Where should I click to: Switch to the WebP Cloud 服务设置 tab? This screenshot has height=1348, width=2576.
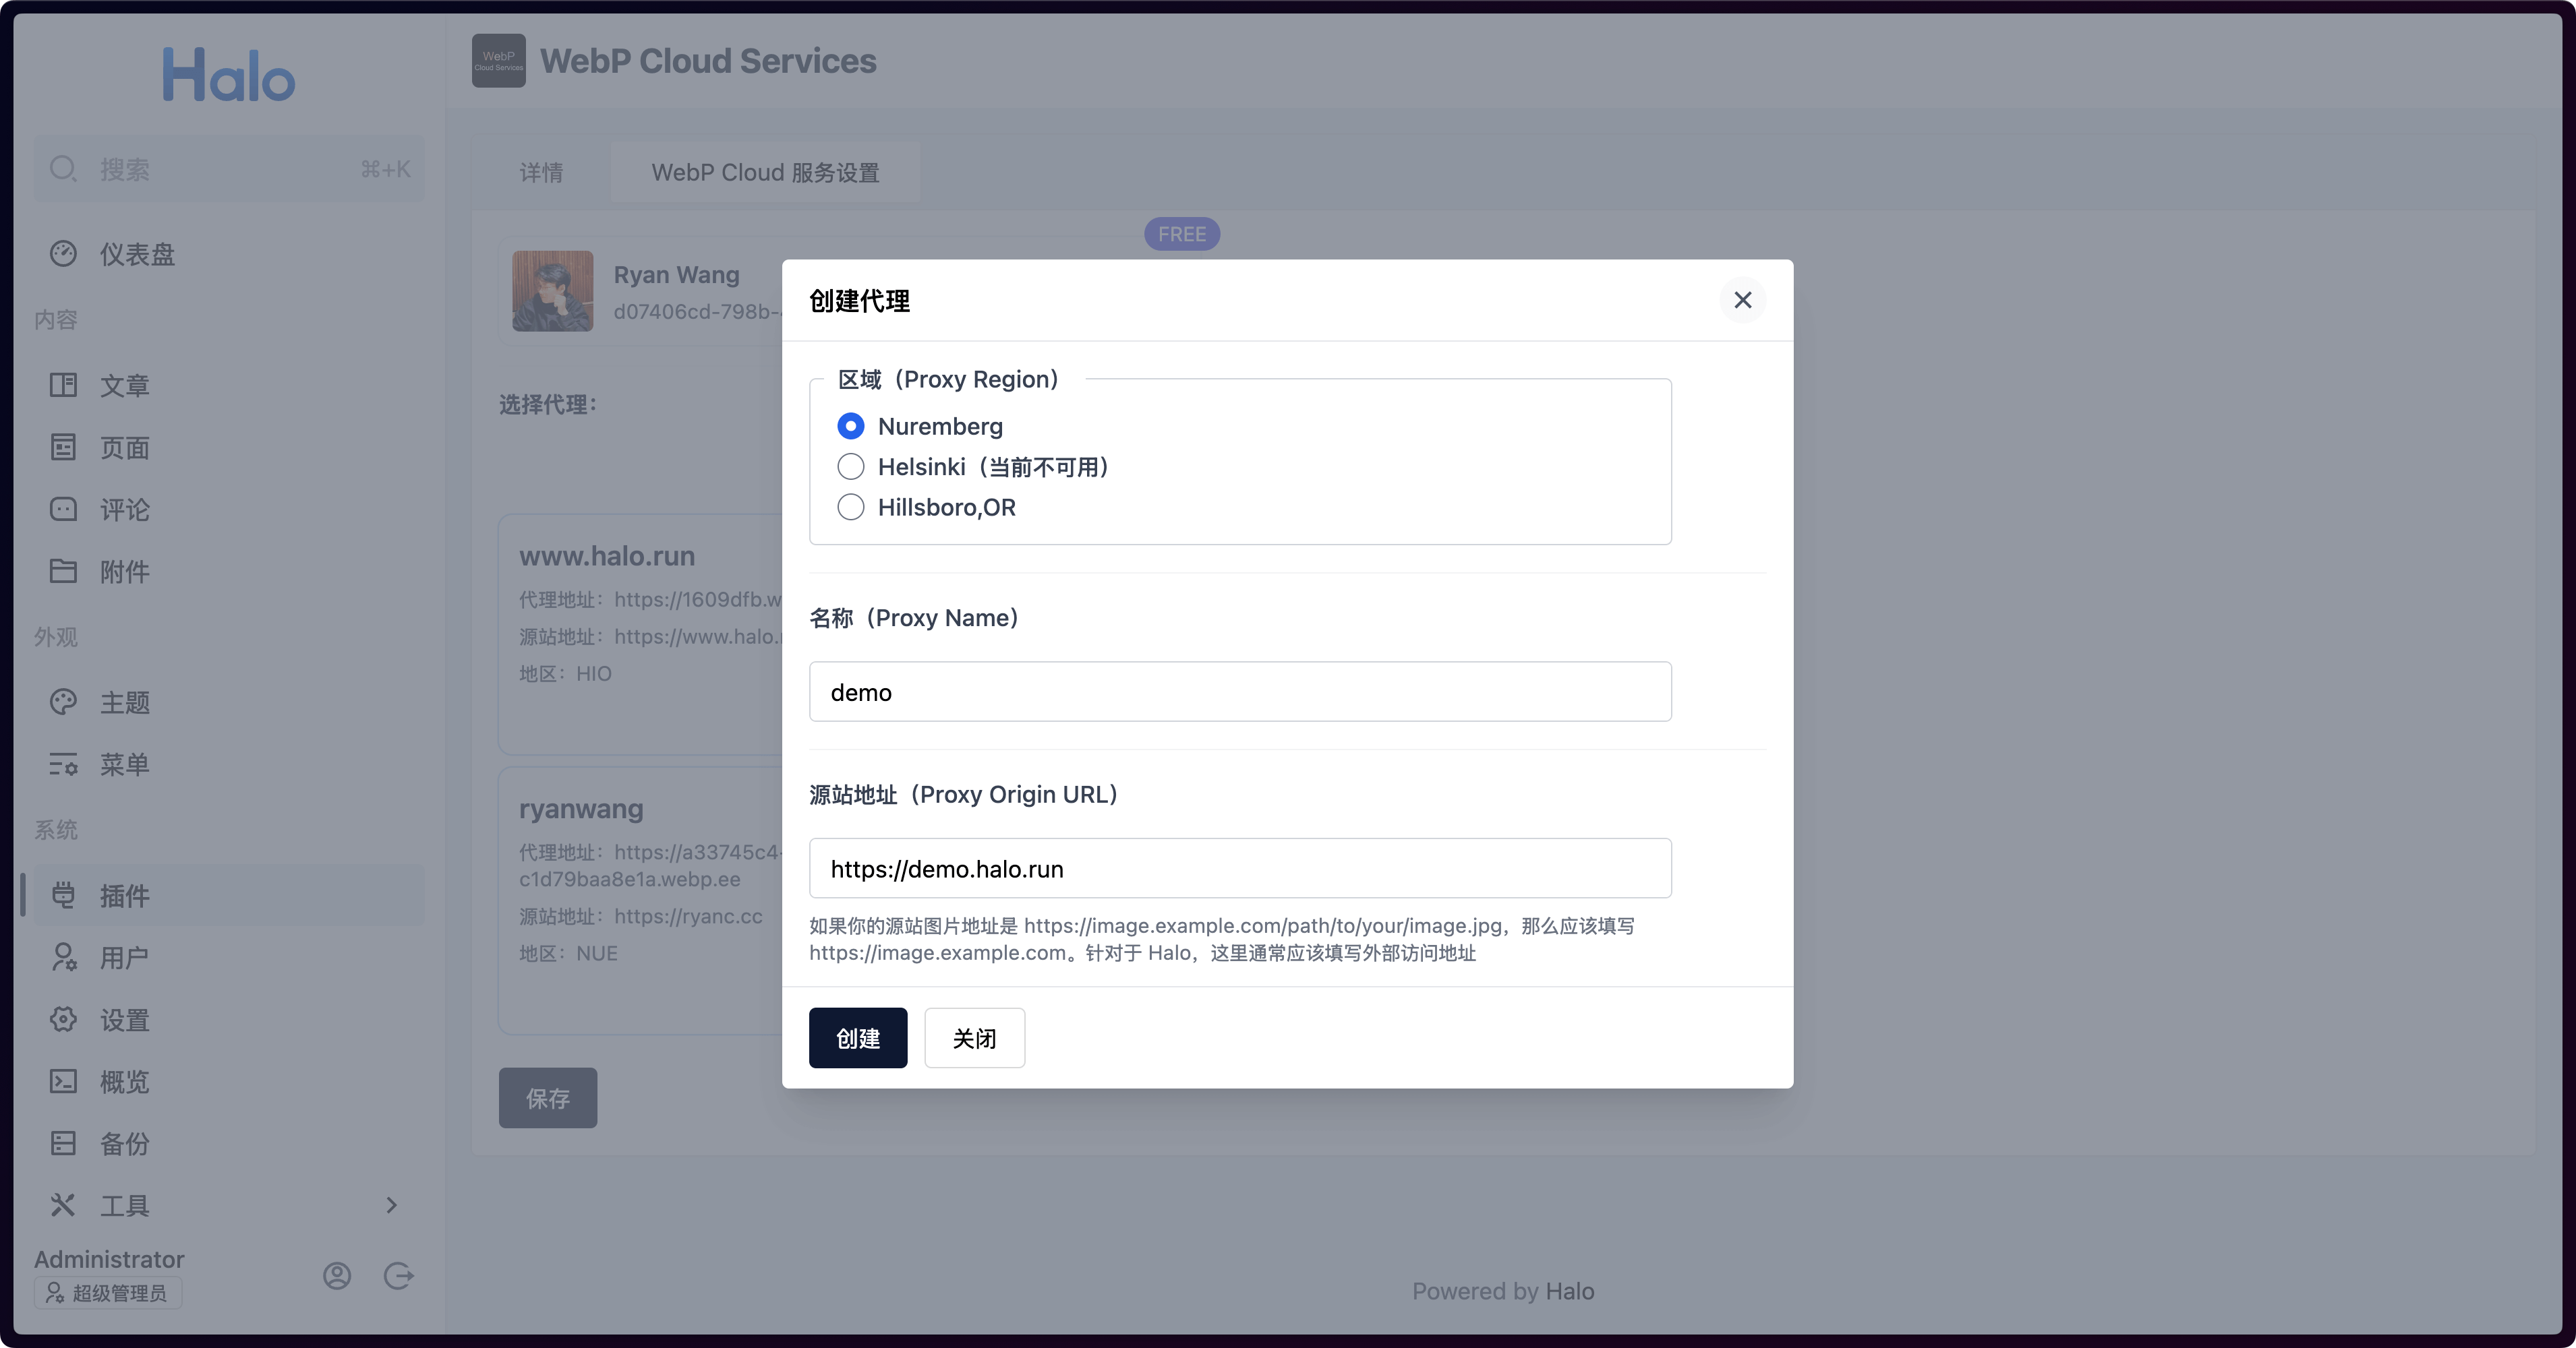[x=765, y=173]
